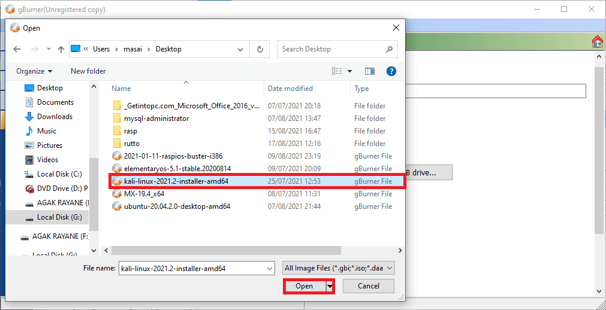
Task: Close the Open dialog with X
Action: tap(396, 28)
